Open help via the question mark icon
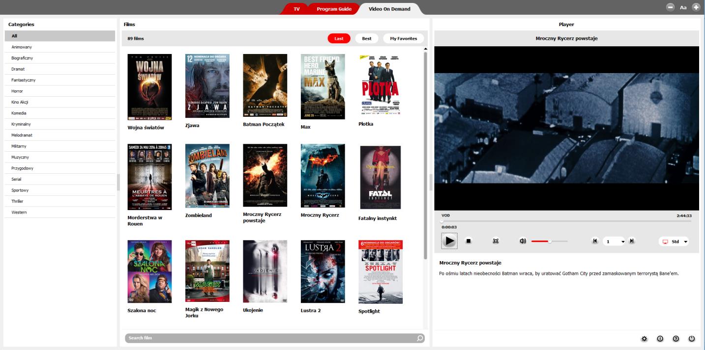This screenshot has height=350, width=705. tap(676, 339)
